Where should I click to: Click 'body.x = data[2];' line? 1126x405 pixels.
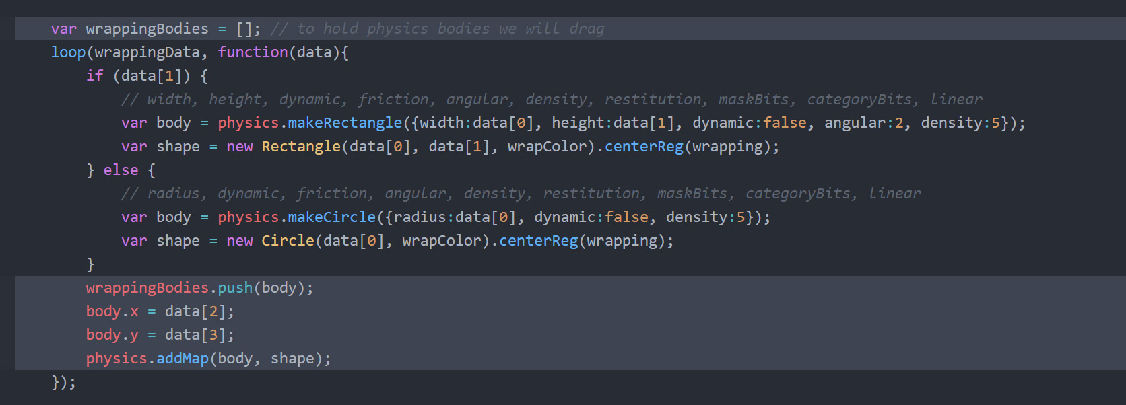pyautogui.click(x=160, y=311)
